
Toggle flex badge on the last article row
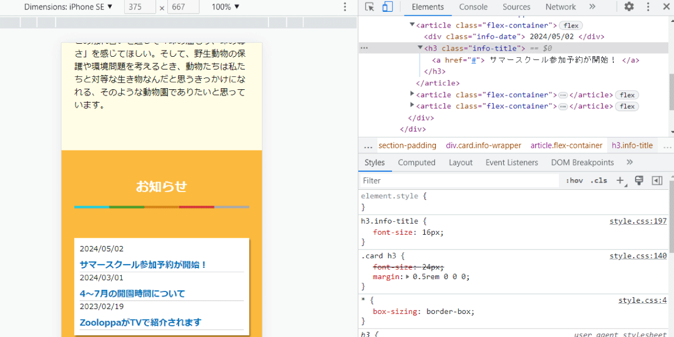pos(627,106)
